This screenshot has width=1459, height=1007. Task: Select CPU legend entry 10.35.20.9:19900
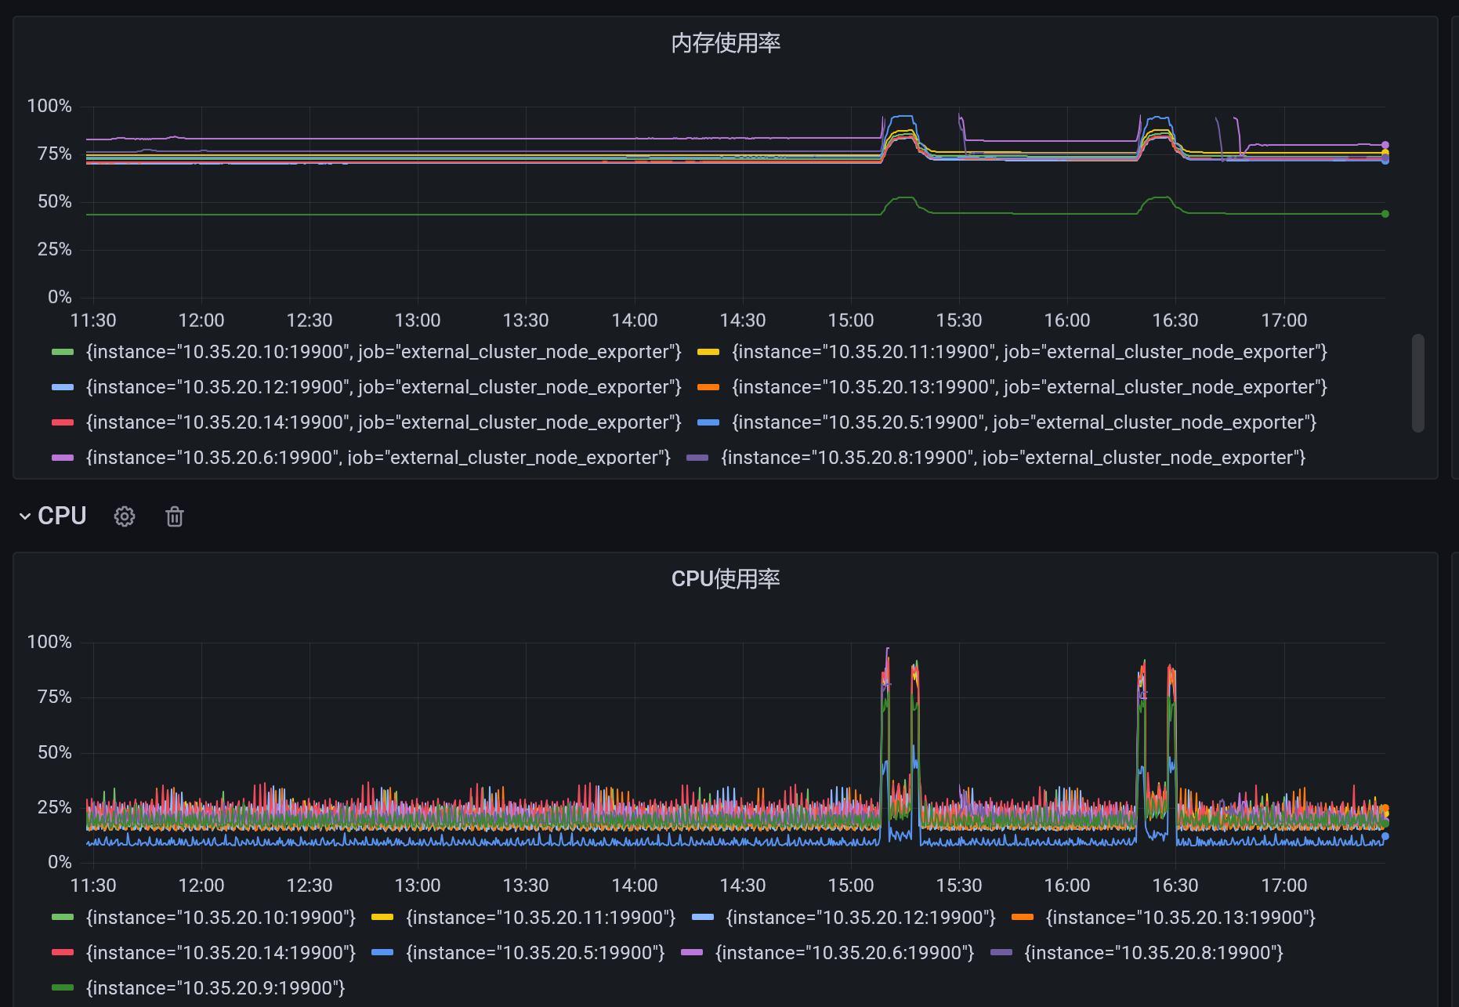pyautogui.click(x=215, y=988)
